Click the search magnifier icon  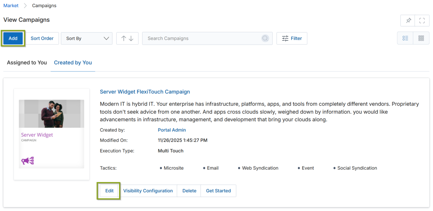[265, 38]
